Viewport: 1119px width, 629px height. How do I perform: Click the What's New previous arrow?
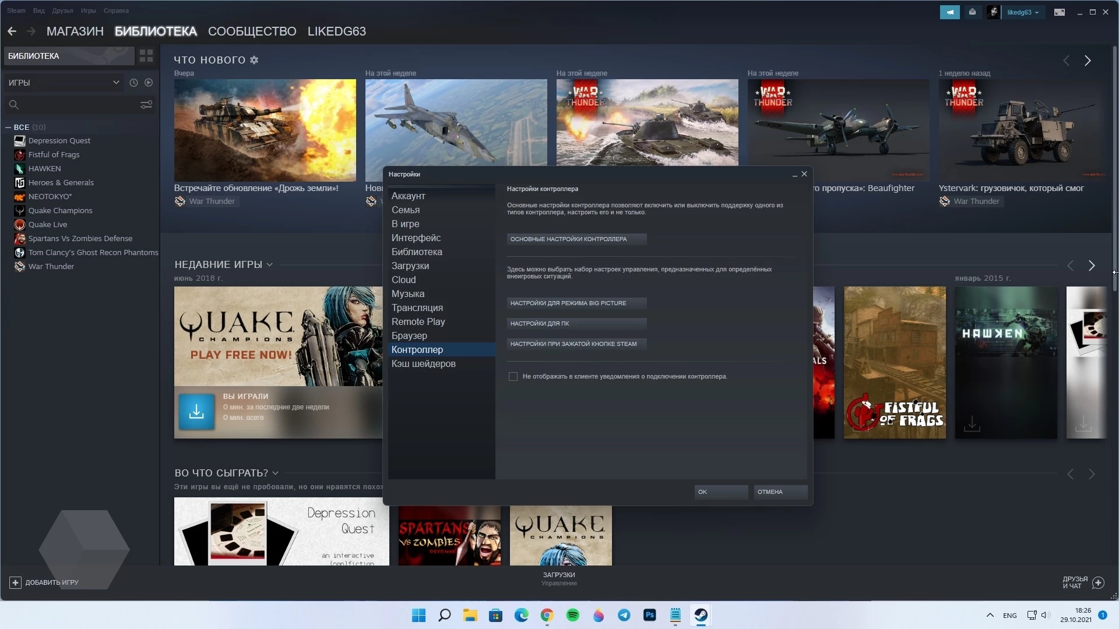tap(1066, 61)
